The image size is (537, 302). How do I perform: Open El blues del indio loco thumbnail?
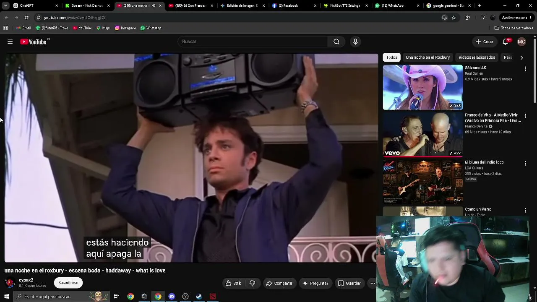422,181
